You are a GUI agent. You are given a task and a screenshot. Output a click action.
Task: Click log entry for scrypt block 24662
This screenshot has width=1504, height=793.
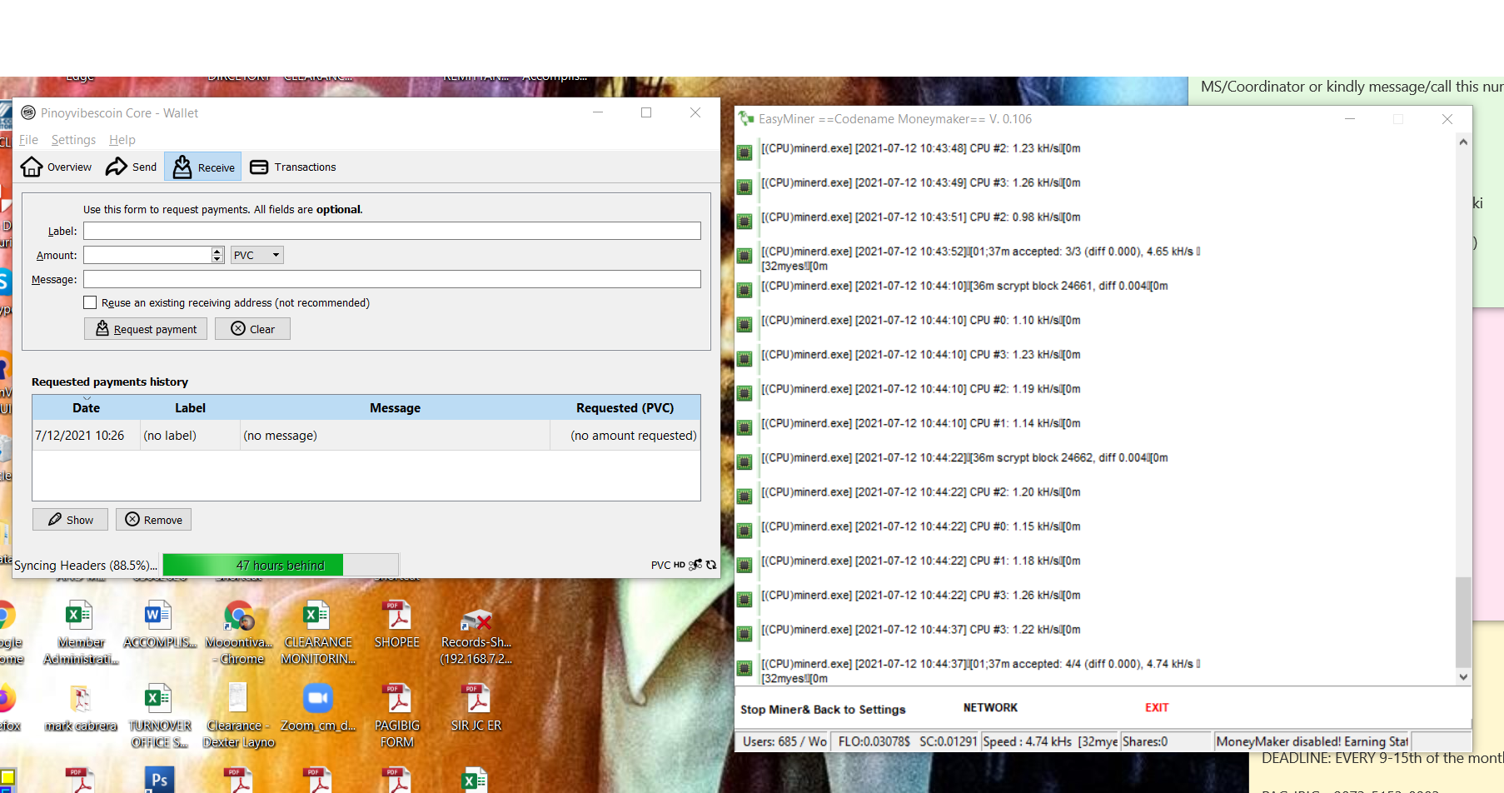coord(964,458)
